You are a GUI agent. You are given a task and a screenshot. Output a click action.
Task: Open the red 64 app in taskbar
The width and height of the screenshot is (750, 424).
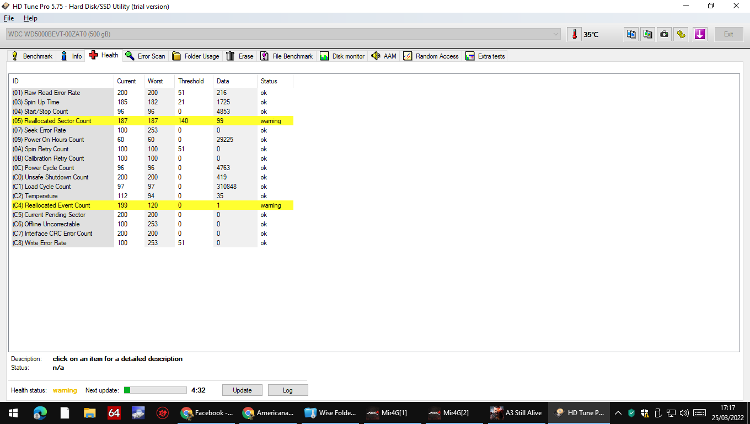tap(114, 412)
